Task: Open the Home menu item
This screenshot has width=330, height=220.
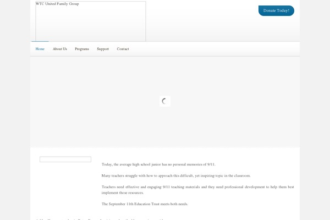Action: [40, 49]
